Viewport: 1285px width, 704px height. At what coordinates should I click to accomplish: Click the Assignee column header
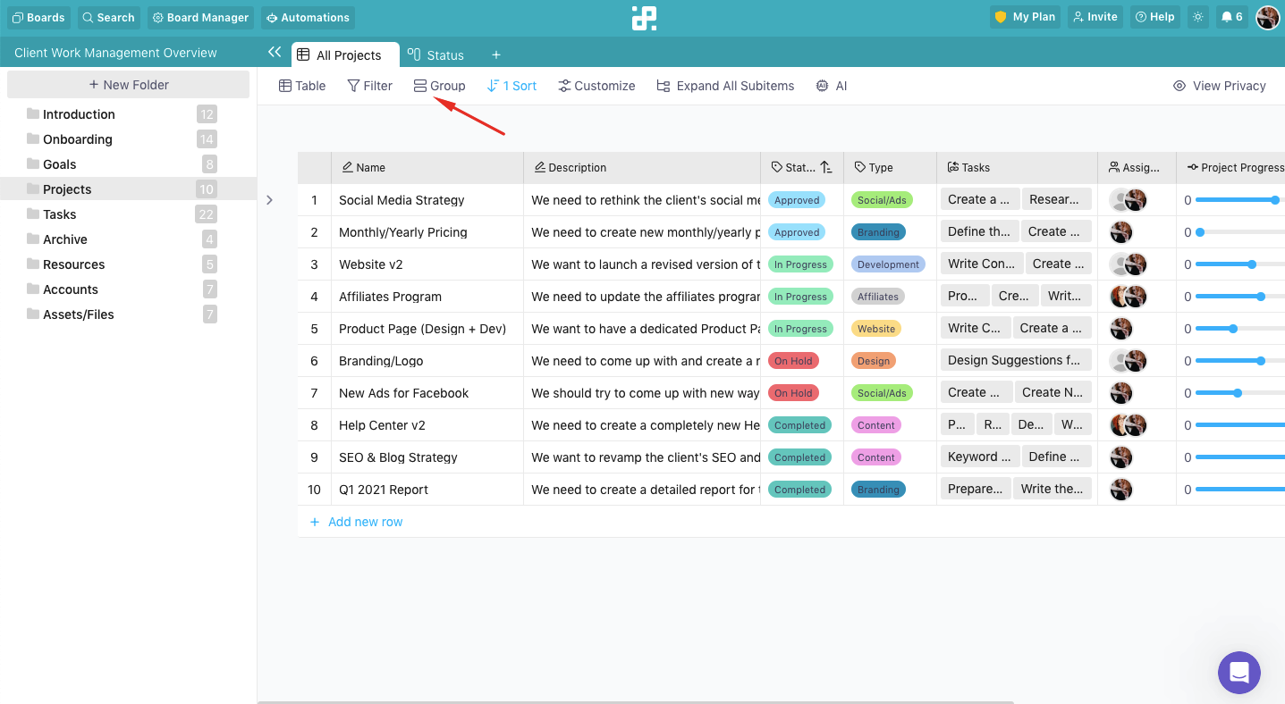[1137, 167]
